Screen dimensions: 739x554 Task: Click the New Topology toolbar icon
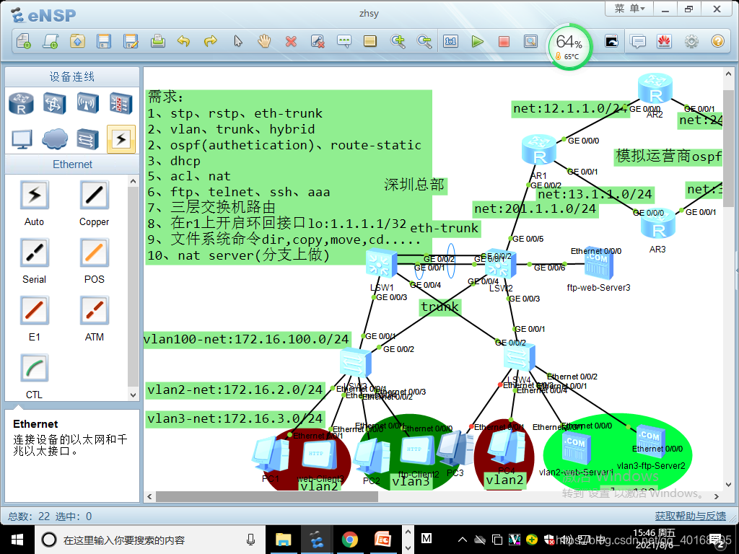pyautogui.click(x=24, y=41)
